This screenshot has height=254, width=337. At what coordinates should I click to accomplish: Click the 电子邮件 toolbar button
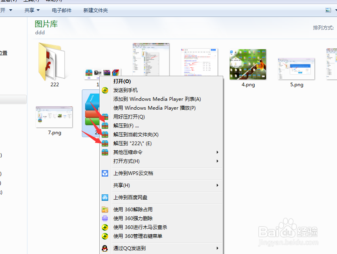62,10
